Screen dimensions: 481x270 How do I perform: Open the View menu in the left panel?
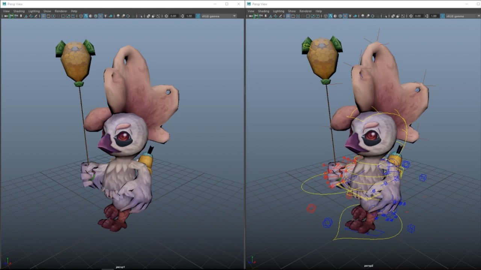point(6,11)
